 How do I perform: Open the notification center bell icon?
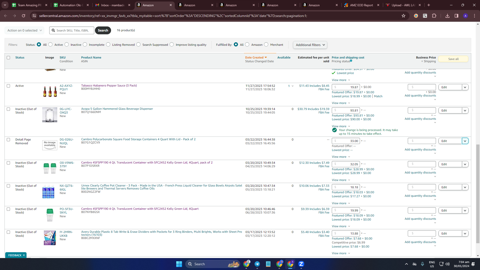point(473,264)
